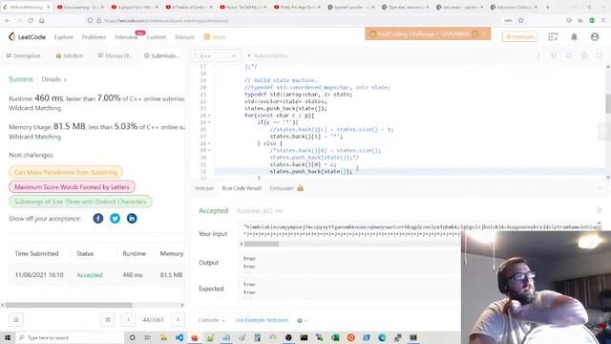Click the code editor vertical scrollbar thumb

tap(608, 103)
